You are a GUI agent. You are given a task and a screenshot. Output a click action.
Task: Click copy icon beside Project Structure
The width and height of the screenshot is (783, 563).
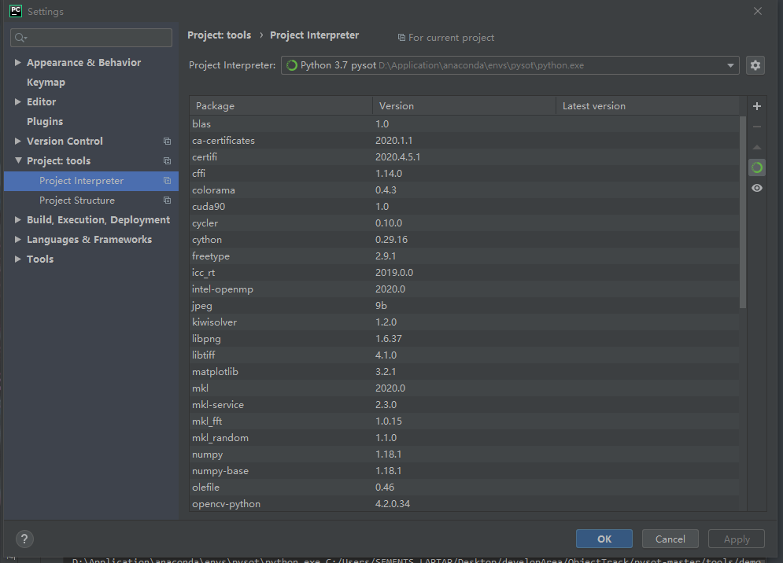pos(168,201)
